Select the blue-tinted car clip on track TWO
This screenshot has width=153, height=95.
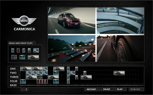click(x=56, y=73)
